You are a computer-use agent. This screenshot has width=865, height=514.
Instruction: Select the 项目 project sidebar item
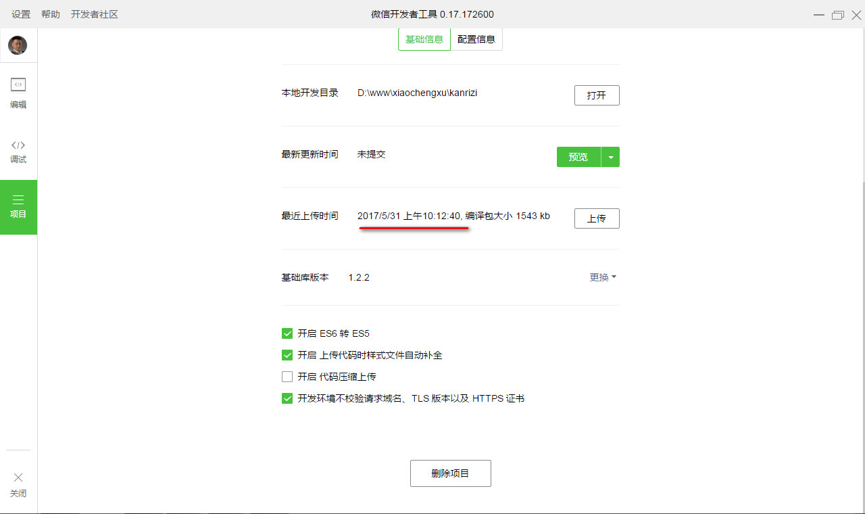click(18, 206)
